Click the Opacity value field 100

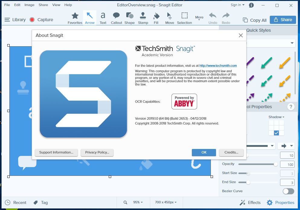[x=287, y=164]
